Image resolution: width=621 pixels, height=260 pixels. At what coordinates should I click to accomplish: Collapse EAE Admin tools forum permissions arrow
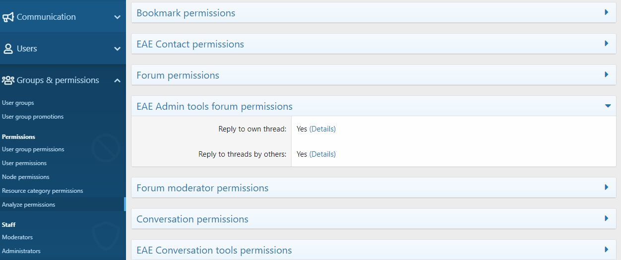[607, 106]
